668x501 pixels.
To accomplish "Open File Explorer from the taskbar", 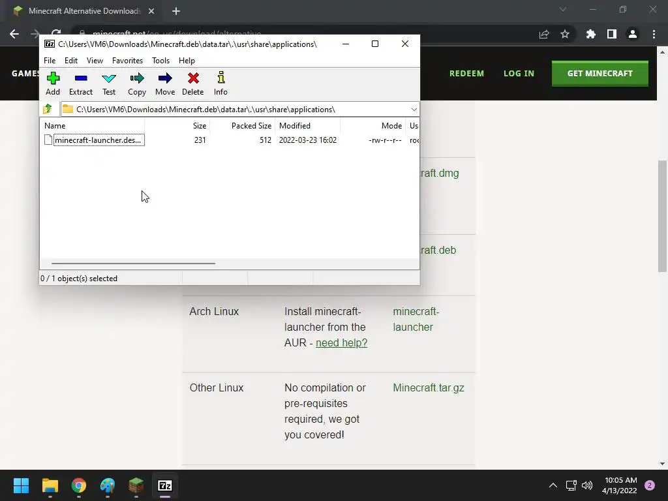I will (50, 485).
